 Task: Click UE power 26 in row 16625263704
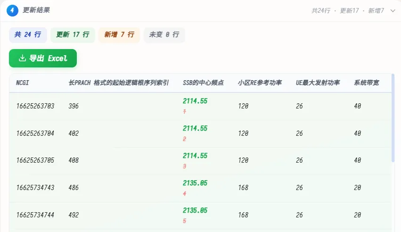point(300,133)
